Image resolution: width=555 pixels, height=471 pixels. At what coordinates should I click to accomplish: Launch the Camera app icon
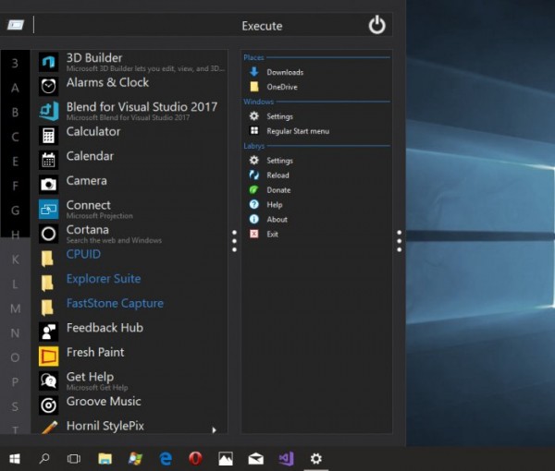coord(48,185)
